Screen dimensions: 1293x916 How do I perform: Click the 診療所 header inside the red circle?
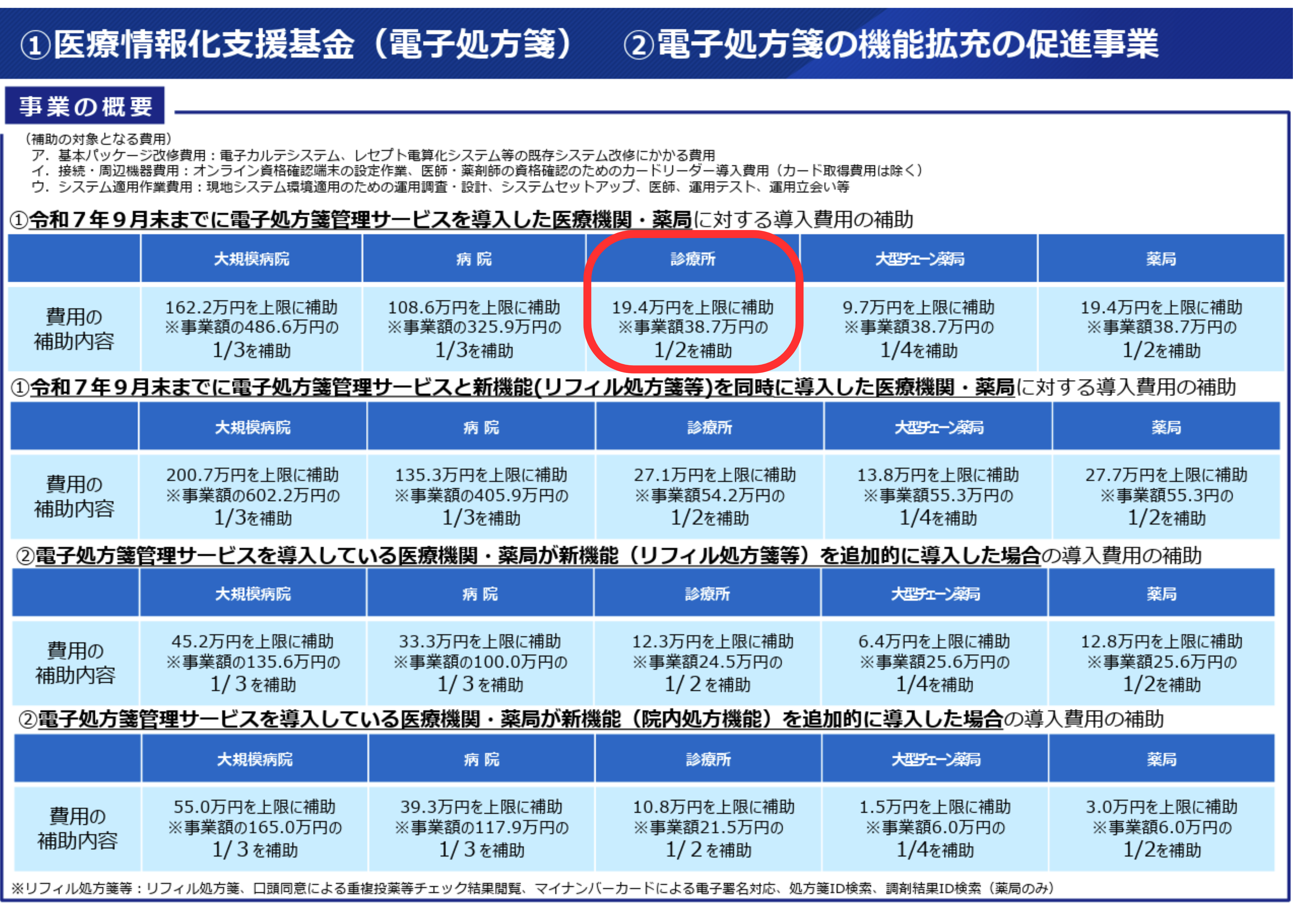693,259
